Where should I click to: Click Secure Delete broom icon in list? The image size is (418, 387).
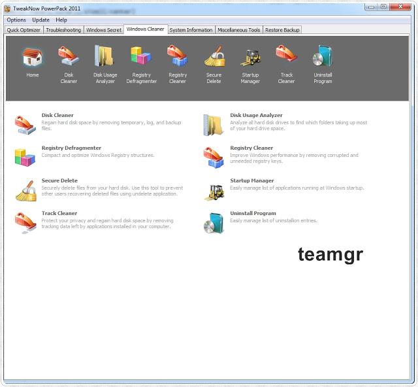click(x=26, y=191)
